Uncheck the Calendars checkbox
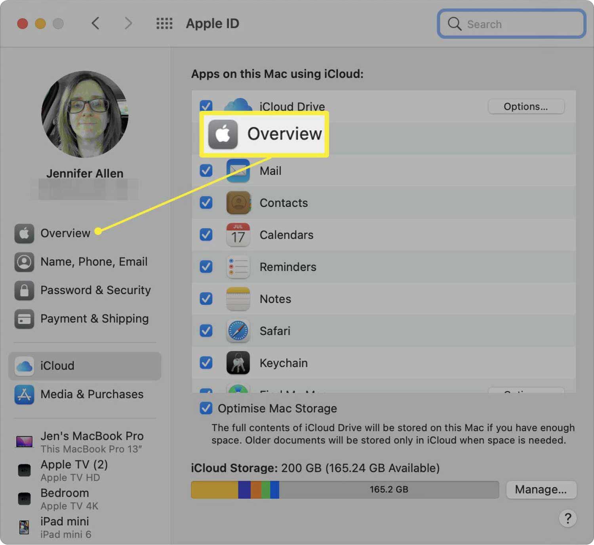This screenshot has height=545, width=594. click(x=206, y=235)
